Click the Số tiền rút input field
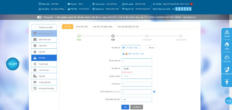Viewport: 232px width, 110px height. (137, 69)
